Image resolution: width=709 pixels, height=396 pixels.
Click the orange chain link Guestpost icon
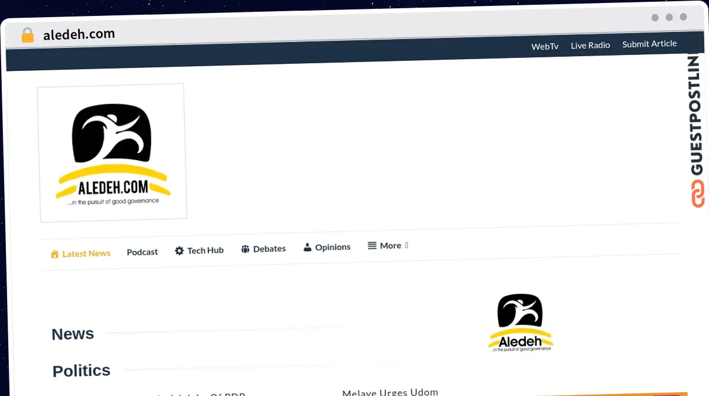pyautogui.click(x=698, y=194)
